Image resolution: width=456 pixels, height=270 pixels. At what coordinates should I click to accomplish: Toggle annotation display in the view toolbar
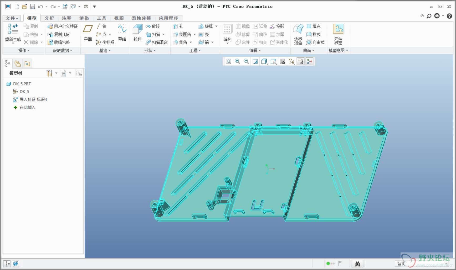(301, 61)
